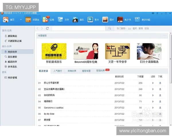Download the ringtone 台北的机场
Screen dimensions: 172x138
[160, 95]
